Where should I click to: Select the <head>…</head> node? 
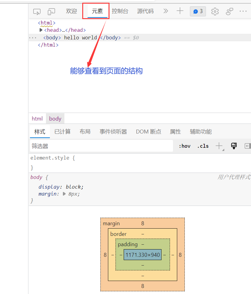65,30
